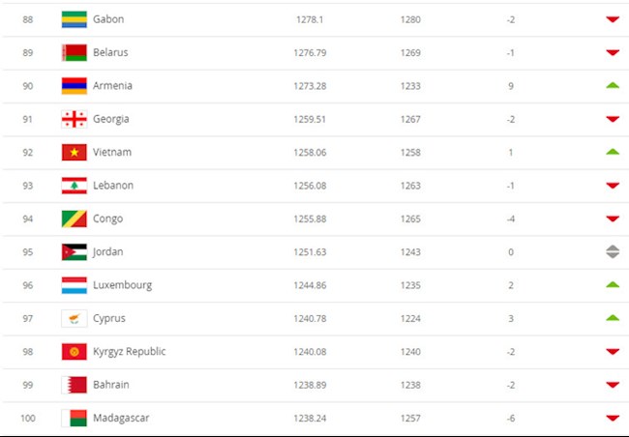Click the Jordan flag icon
Screen dimensions: 629x437
(x=75, y=251)
